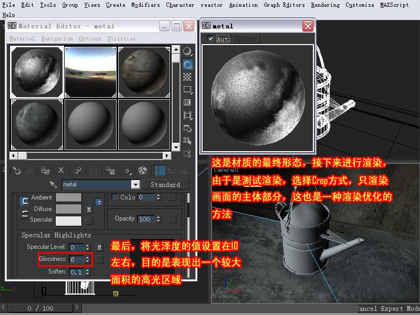Screen dimensions: 420x315
Task: Click the Opacity map slot button
Action: pyautogui.click(x=172, y=219)
